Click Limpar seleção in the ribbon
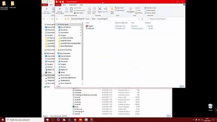217x122 pixels. 150,11
